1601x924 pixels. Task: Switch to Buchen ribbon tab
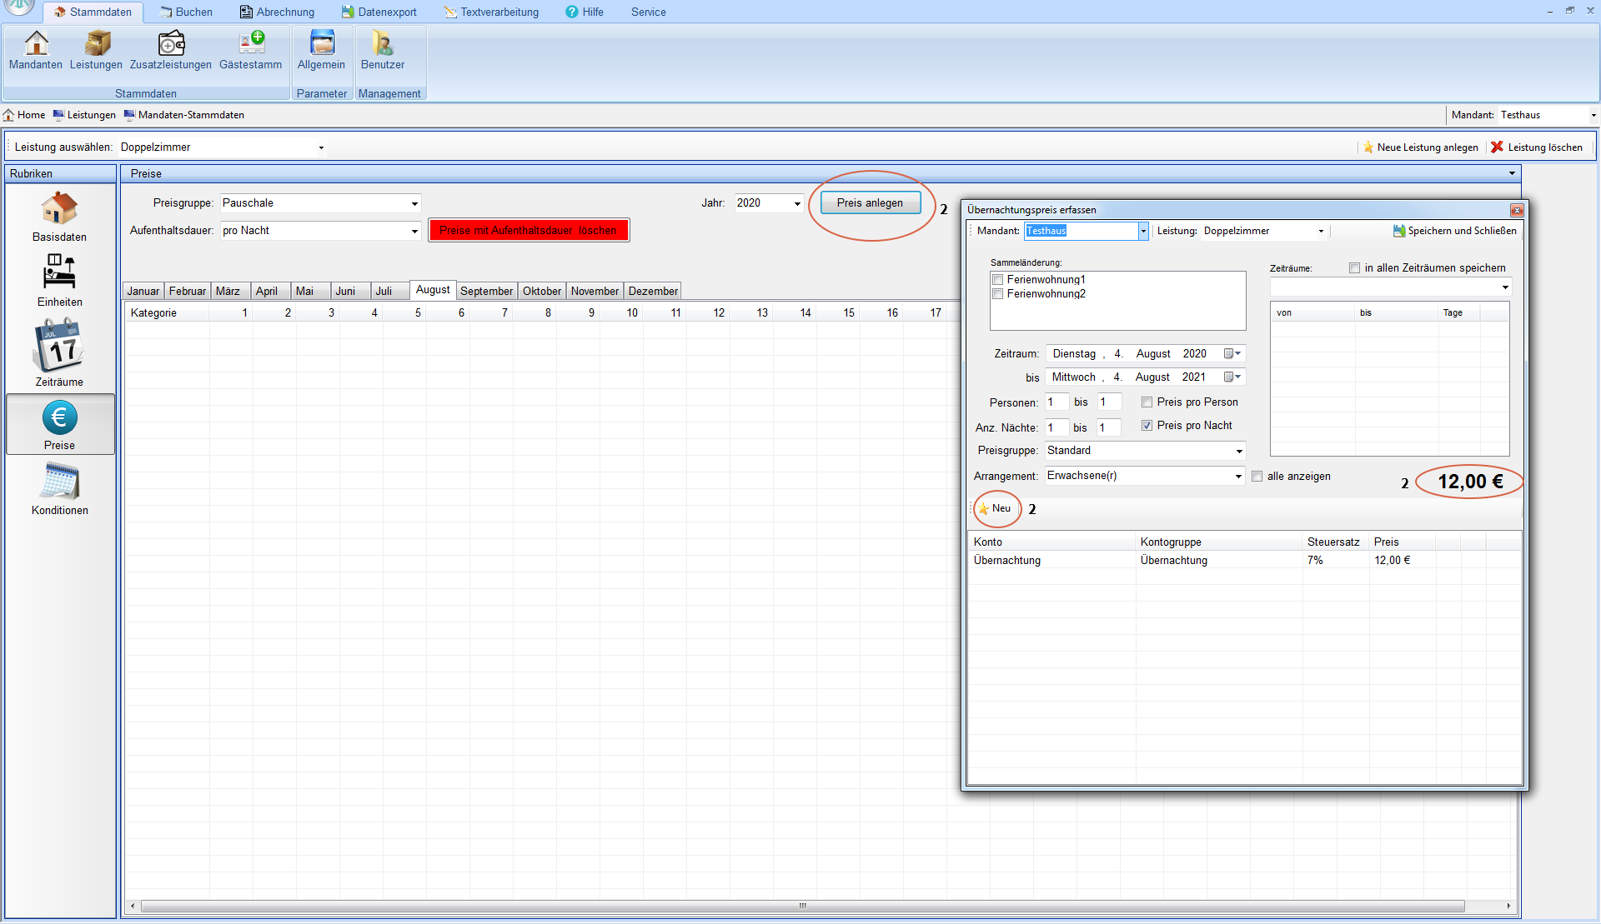[186, 12]
